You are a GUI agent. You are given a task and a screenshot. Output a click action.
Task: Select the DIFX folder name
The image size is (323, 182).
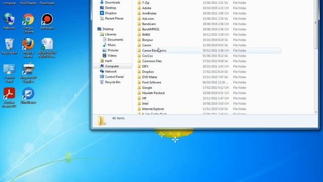pos(145,66)
